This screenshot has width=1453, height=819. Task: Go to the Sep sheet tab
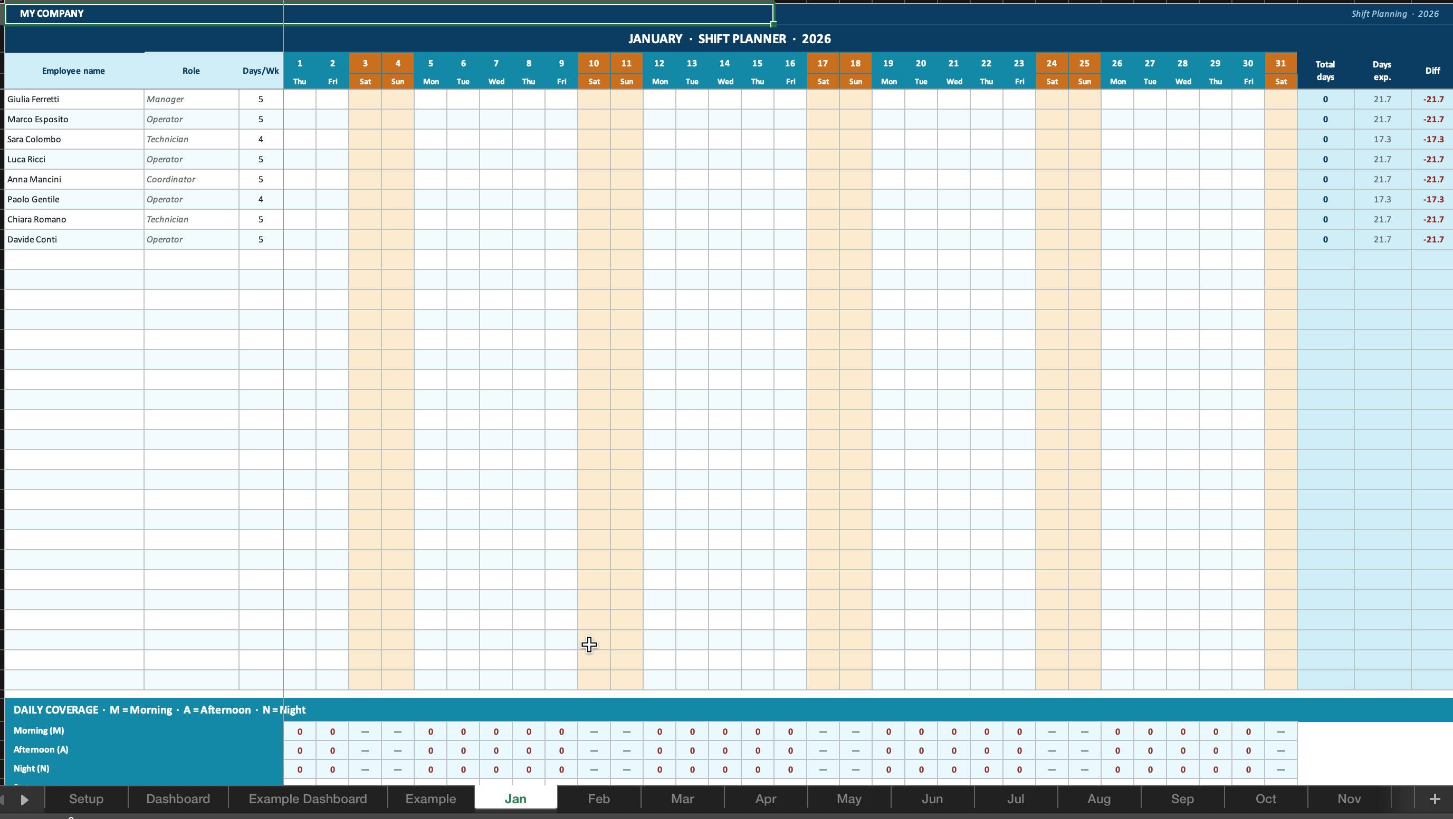click(1183, 799)
